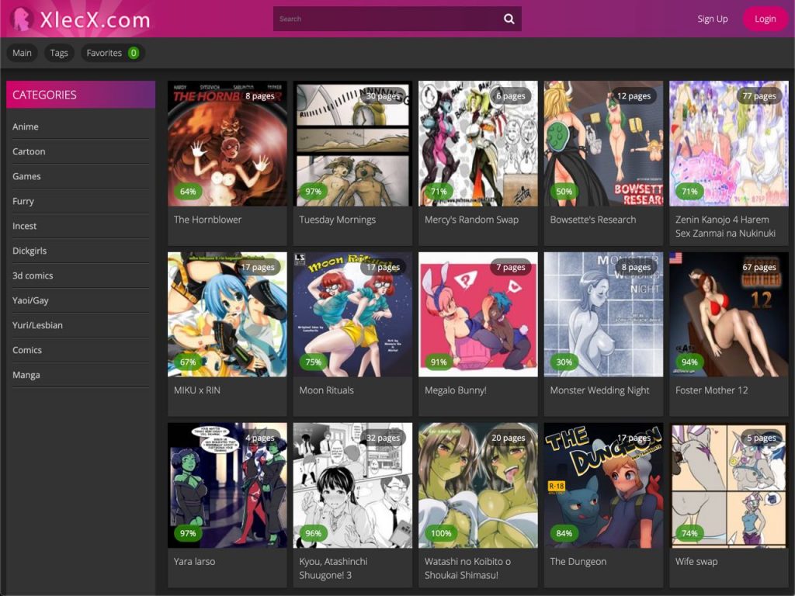Open Mercy's Random Swap title link

click(471, 220)
